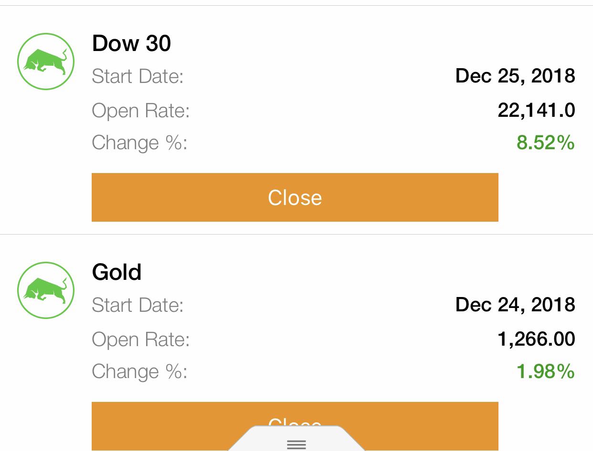
Task: Tap the 1,266.00 open rate value
Action: coord(536,339)
